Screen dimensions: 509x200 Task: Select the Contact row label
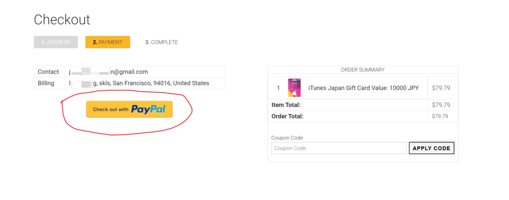[x=48, y=72]
